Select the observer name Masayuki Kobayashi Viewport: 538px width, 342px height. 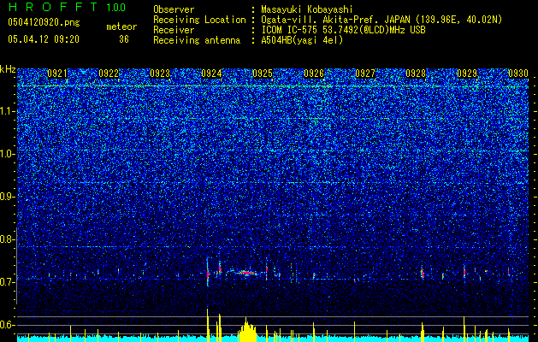pyautogui.click(x=307, y=9)
